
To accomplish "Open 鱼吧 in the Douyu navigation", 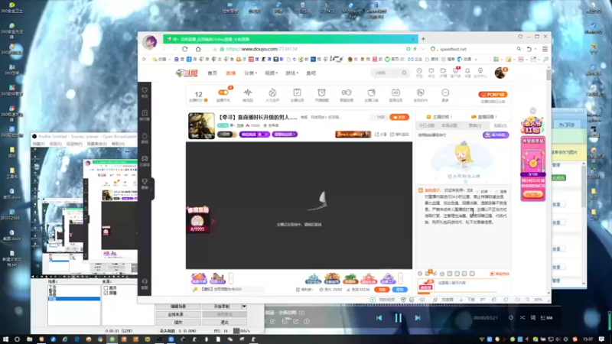I will tap(311, 73).
